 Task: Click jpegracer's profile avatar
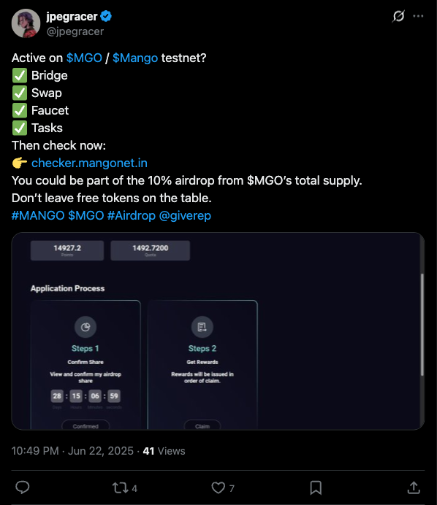click(x=26, y=23)
